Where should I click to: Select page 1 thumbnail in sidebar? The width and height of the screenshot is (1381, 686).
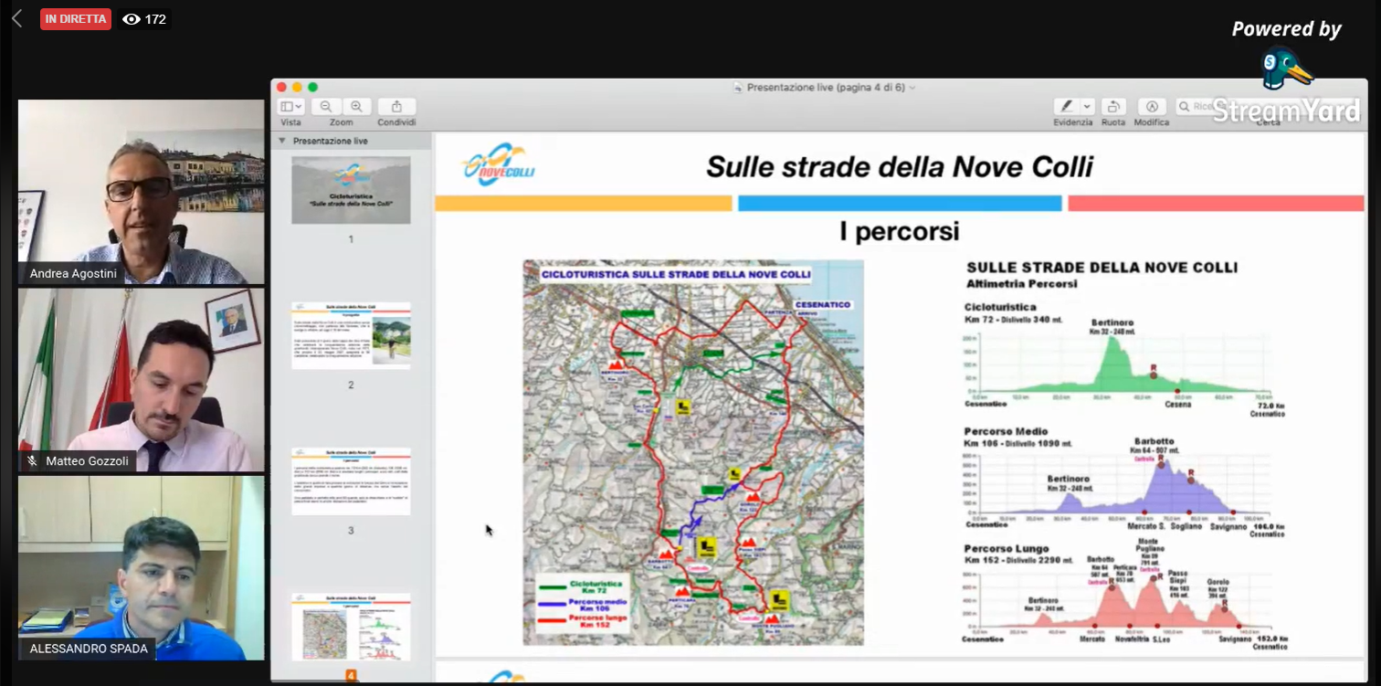click(x=351, y=190)
